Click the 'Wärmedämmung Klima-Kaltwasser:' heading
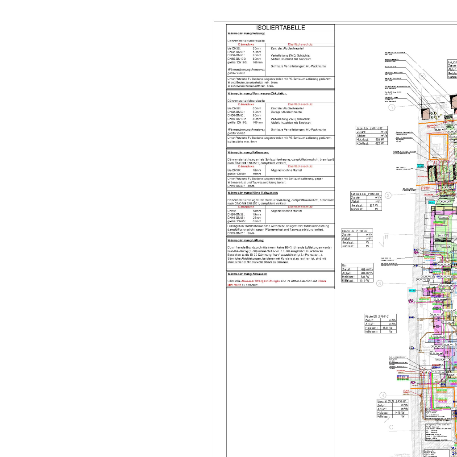457x457 pixels. 253,193
